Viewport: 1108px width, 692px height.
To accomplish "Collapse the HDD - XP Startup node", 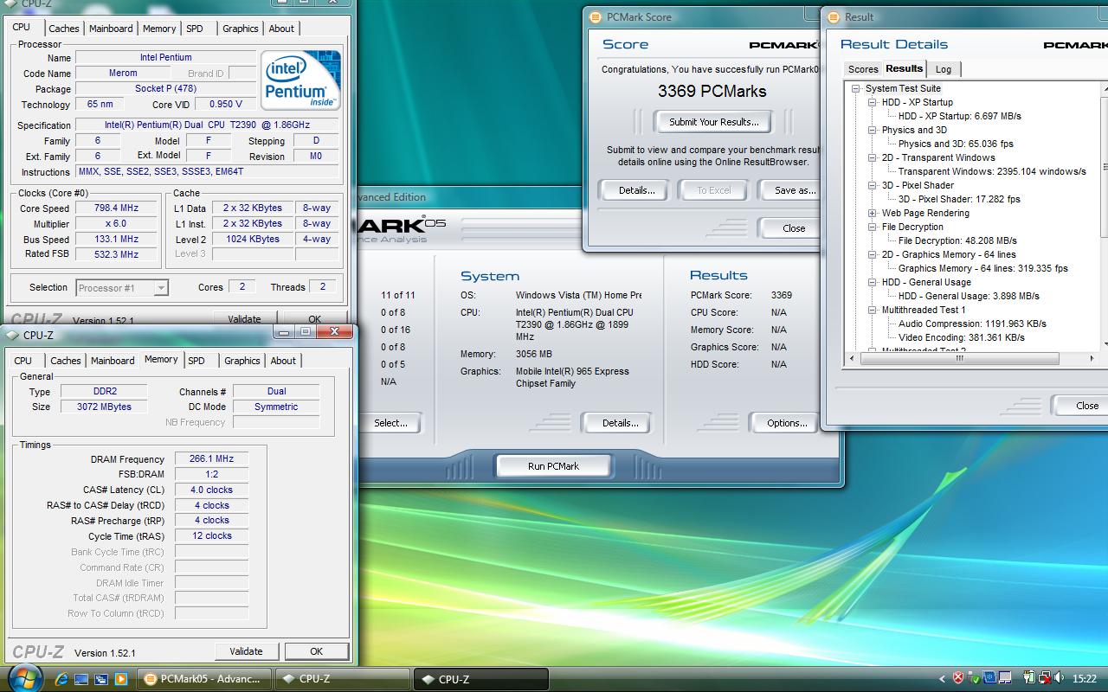I will coord(873,102).
